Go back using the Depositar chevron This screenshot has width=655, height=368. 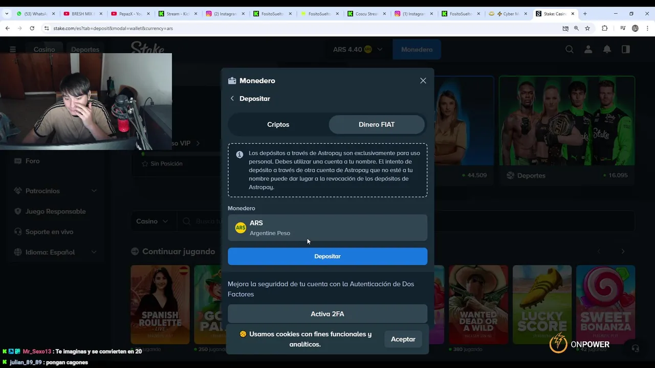click(x=232, y=99)
